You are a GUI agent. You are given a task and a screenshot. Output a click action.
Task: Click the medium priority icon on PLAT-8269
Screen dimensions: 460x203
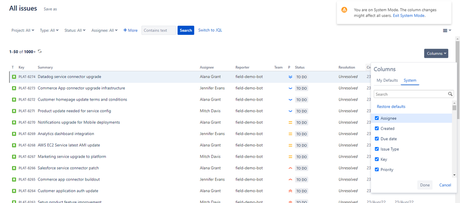290,134
